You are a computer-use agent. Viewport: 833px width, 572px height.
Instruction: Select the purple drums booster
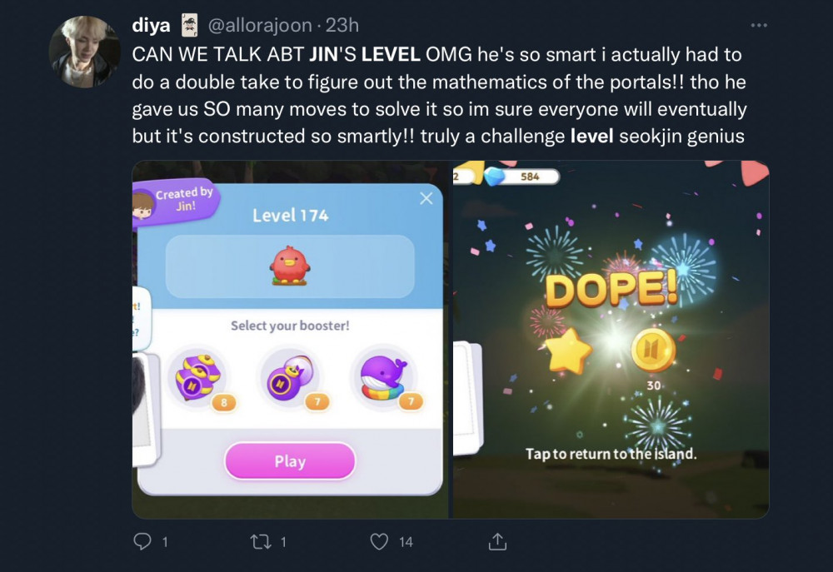(x=199, y=377)
